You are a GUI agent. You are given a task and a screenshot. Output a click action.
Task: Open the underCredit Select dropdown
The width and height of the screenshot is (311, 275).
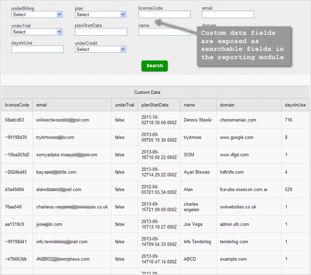(101, 49)
